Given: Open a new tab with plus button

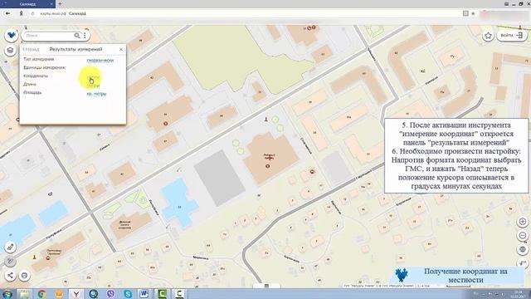Looking at the screenshot, I should pyautogui.click(x=60, y=3).
